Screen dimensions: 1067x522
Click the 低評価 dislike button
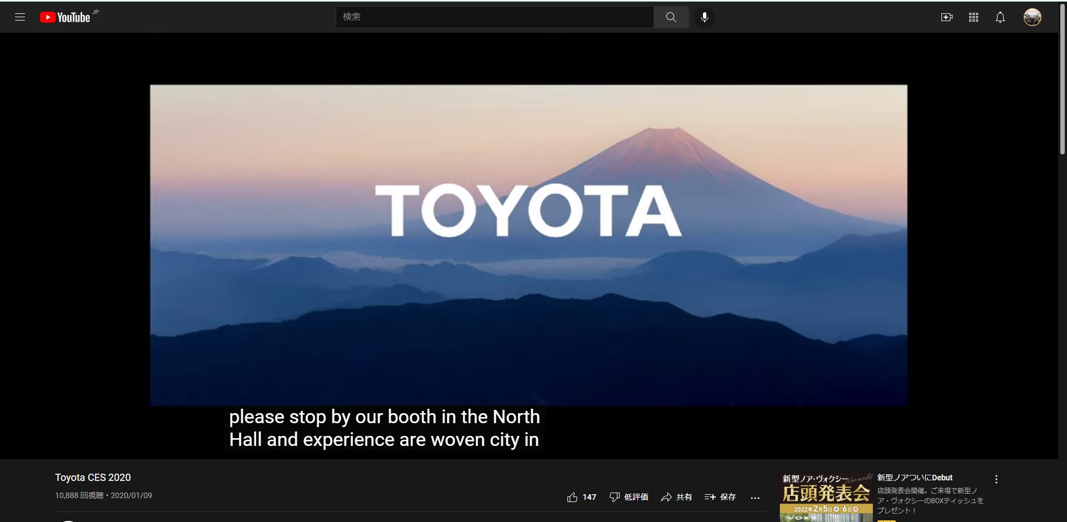pyautogui.click(x=629, y=497)
